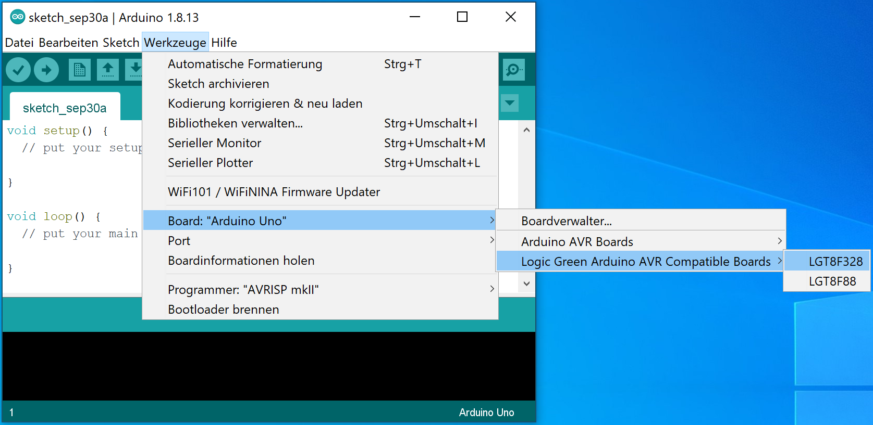Select Arduino AVR Boards entry
Viewport: 873px width, 425px height.
point(641,242)
